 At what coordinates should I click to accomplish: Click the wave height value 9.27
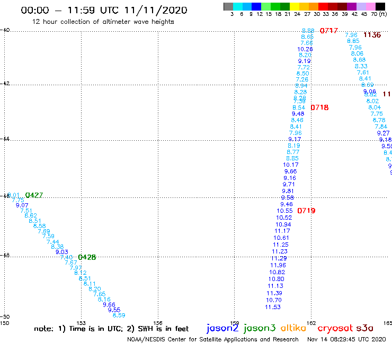(x=383, y=133)
